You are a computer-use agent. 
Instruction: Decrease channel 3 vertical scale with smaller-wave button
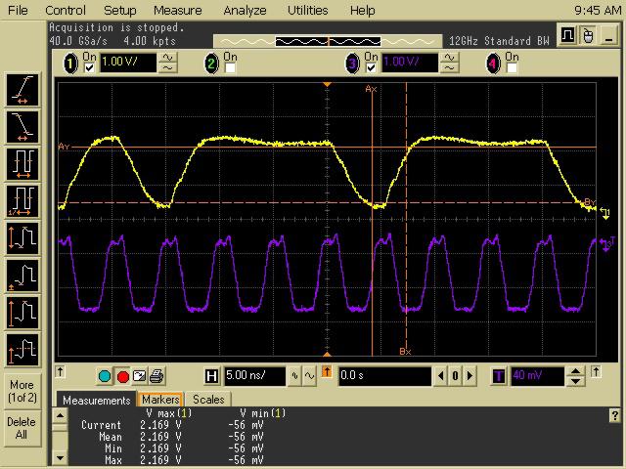click(x=450, y=68)
